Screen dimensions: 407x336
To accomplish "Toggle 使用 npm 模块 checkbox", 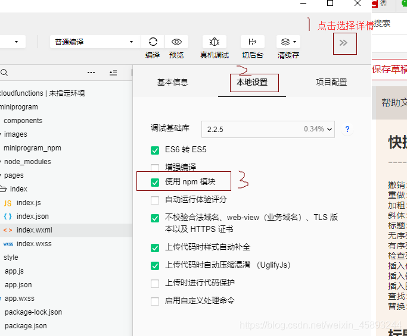I will 155,183.
